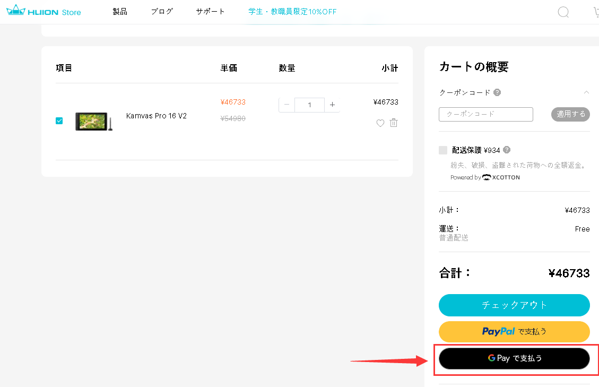The width and height of the screenshot is (599, 387).
Task: Uncheck the Kamvas Pro 16 V2 item checkbox
Action: (x=59, y=121)
